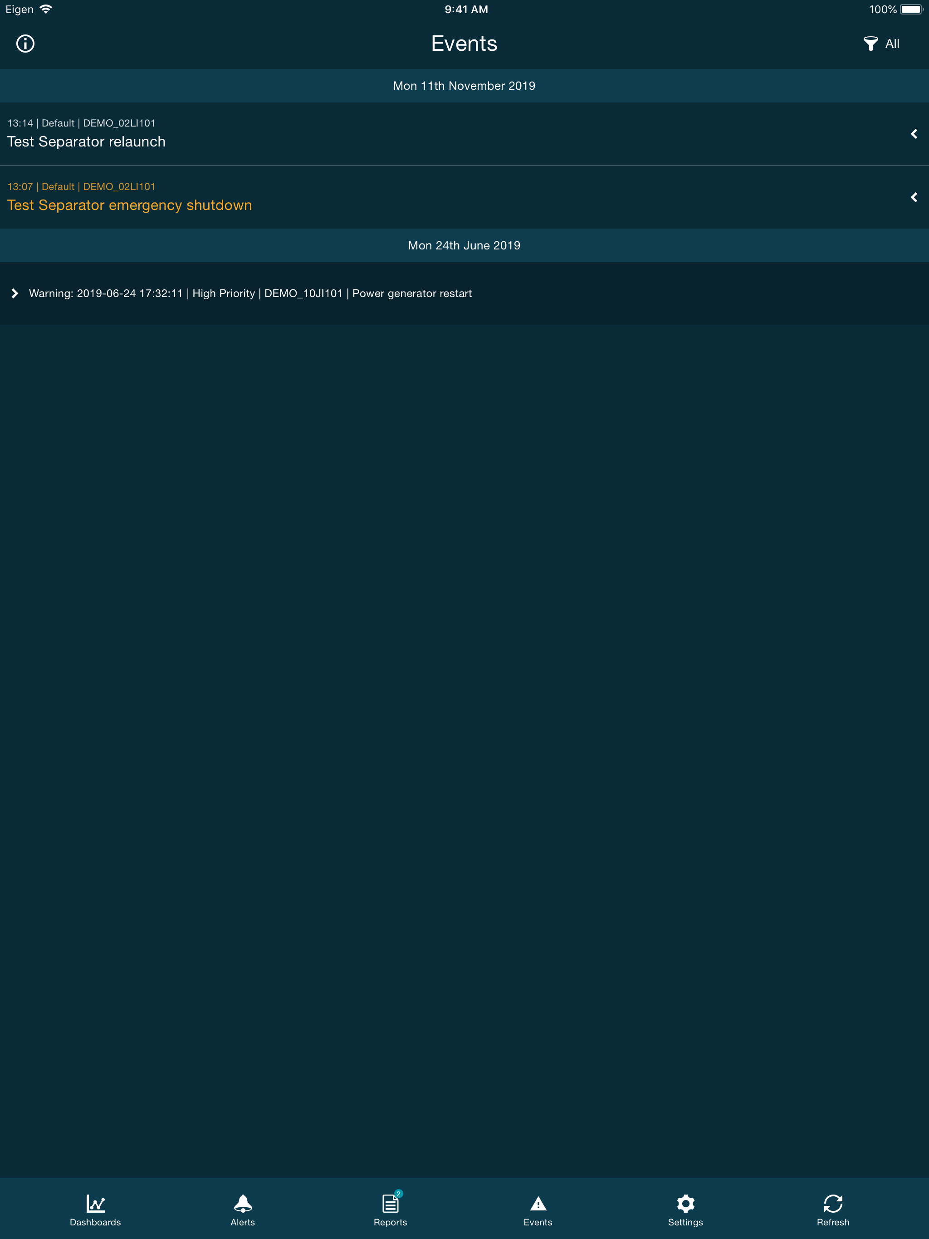Open the Events warning triangle icon
The image size is (929, 1239).
538,1204
